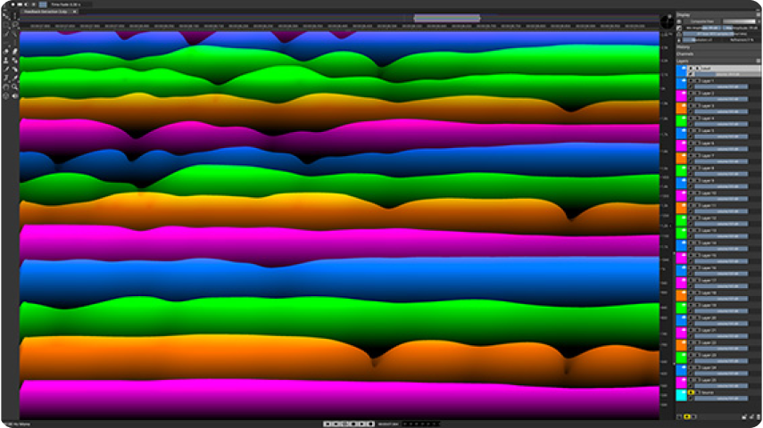
Task: Open the Time Scale dropdown in top bar
Action: point(72,4)
